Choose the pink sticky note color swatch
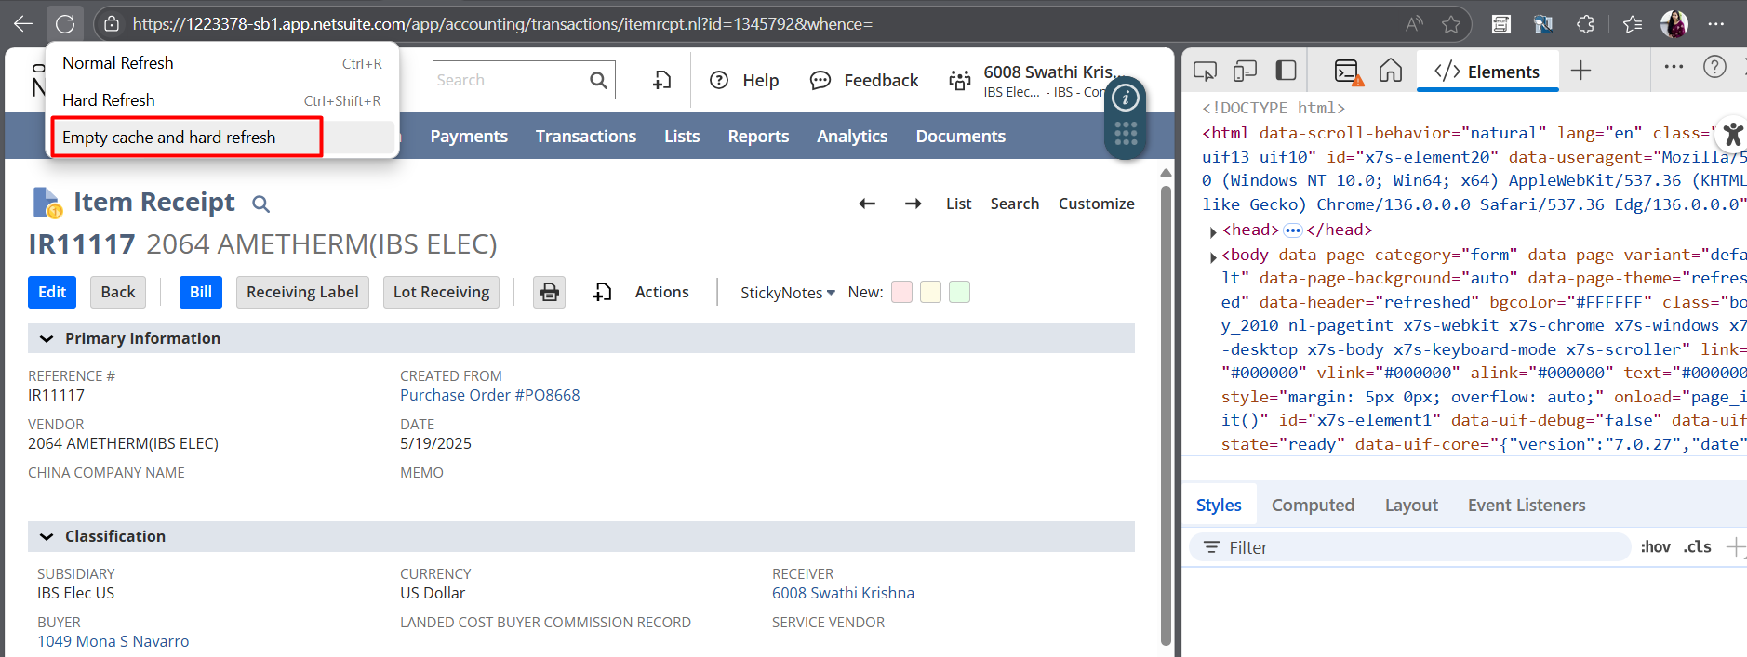Viewport: 1747px width, 657px height. click(x=901, y=292)
